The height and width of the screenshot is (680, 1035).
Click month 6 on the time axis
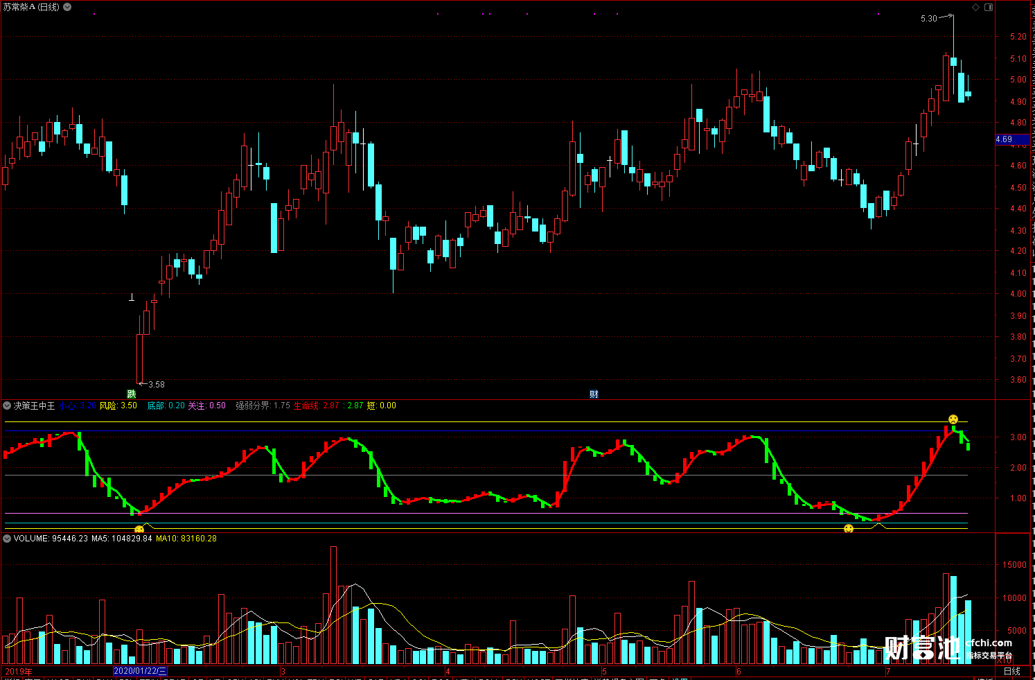pos(738,671)
